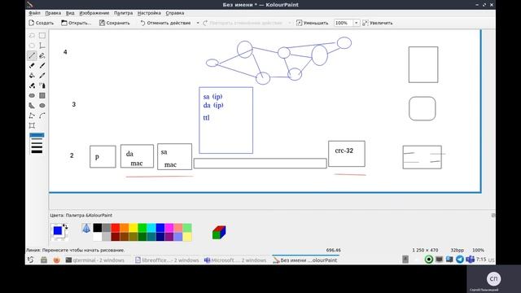
Task: Pick the magenta palette swatch
Action: (169, 228)
